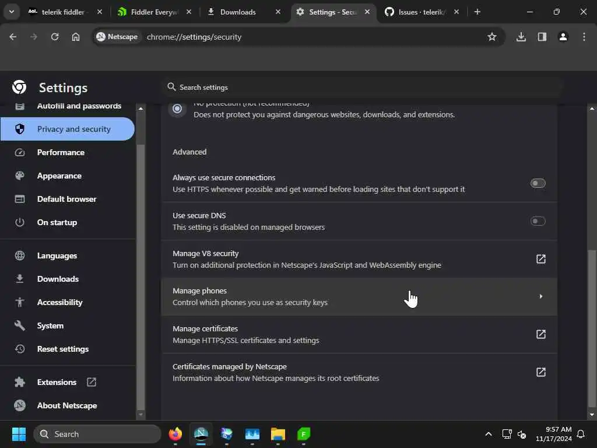
Task: Select Privacy and security in sidebar
Action: click(x=68, y=129)
